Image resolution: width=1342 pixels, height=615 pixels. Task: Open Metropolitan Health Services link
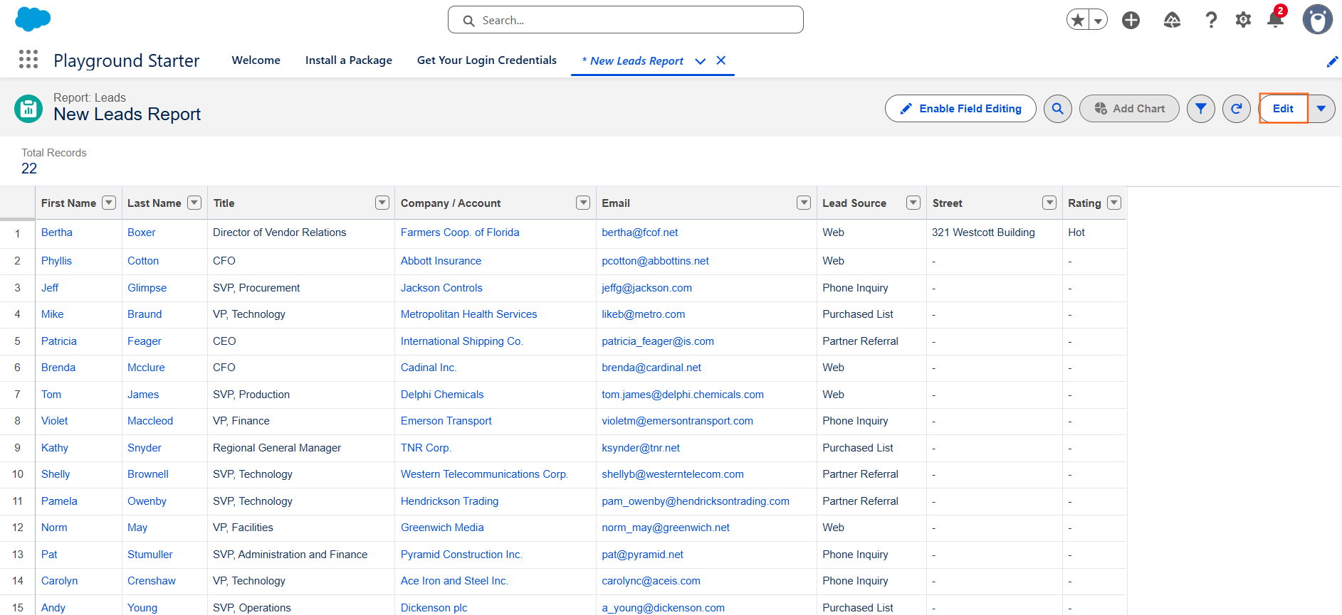[x=468, y=314]
